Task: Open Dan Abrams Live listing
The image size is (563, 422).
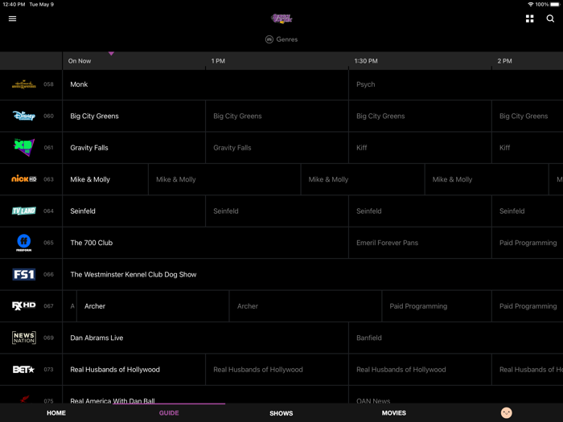Action: click(x=205, y=338)
